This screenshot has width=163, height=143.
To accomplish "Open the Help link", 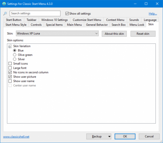I will click(153, 14).
